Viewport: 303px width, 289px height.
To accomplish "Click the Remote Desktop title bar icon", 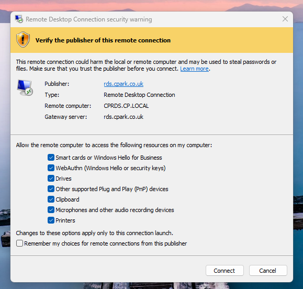I will pos(19,19).
